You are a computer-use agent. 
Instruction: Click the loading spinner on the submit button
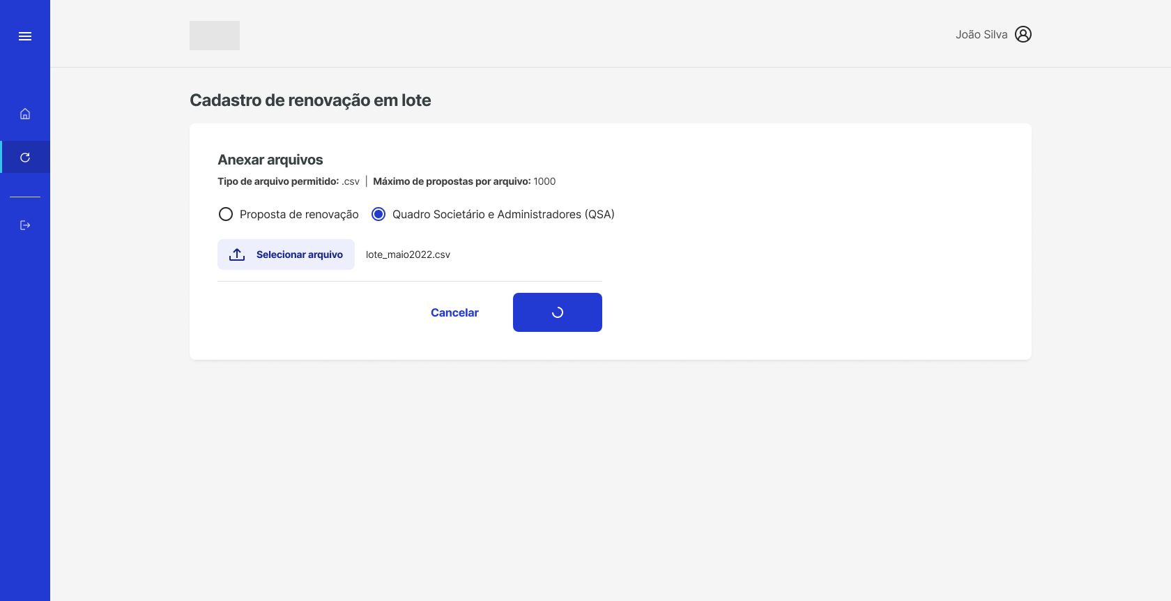558,312
